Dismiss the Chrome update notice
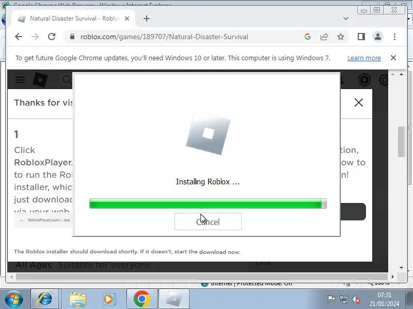413x309 pixels. tap(393, 58)
